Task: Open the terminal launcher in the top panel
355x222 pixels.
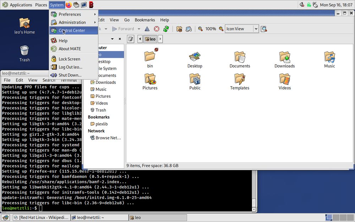Action: click(x=83, y=5)
